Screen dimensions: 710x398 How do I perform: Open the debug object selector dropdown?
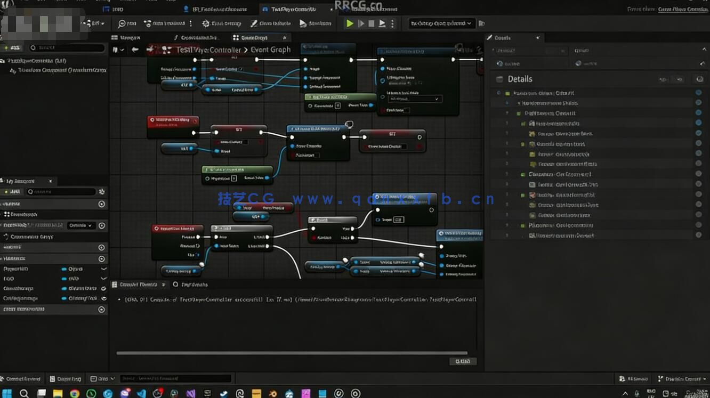[x=441, y=23]
